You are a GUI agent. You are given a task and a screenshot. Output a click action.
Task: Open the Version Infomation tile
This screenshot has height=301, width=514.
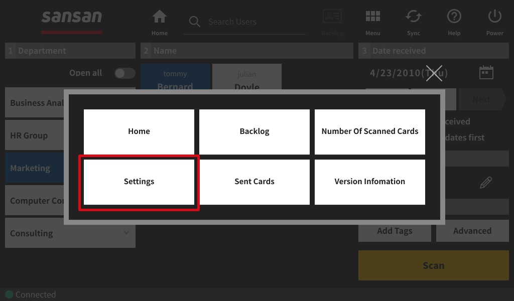pyautogui.click(x=370, y=182)
